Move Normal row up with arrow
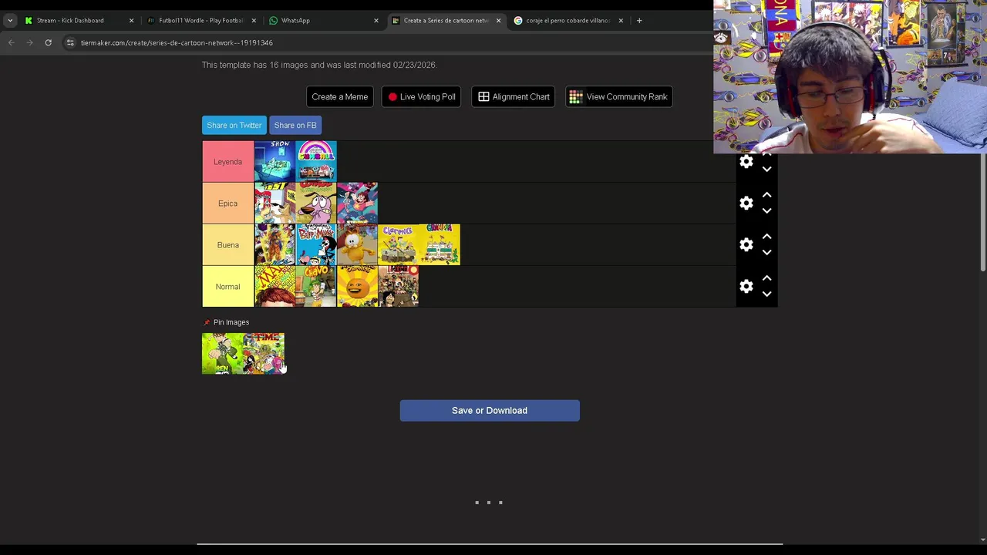 click(766, 279)
